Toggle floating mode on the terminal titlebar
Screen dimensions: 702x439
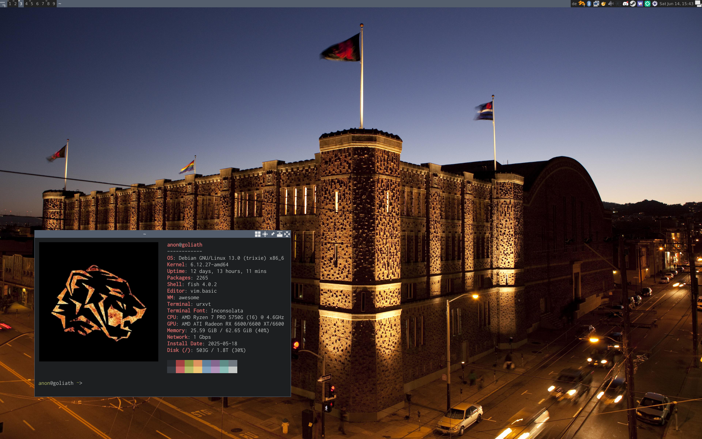pos(258,234)
